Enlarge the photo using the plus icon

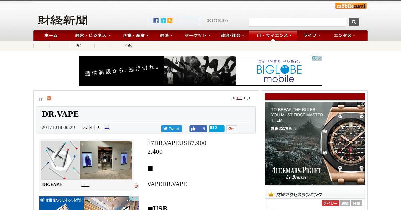point(136,186)
